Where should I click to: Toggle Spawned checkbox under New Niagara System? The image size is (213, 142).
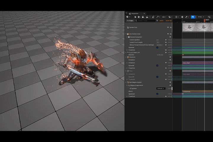pos(157,94)
